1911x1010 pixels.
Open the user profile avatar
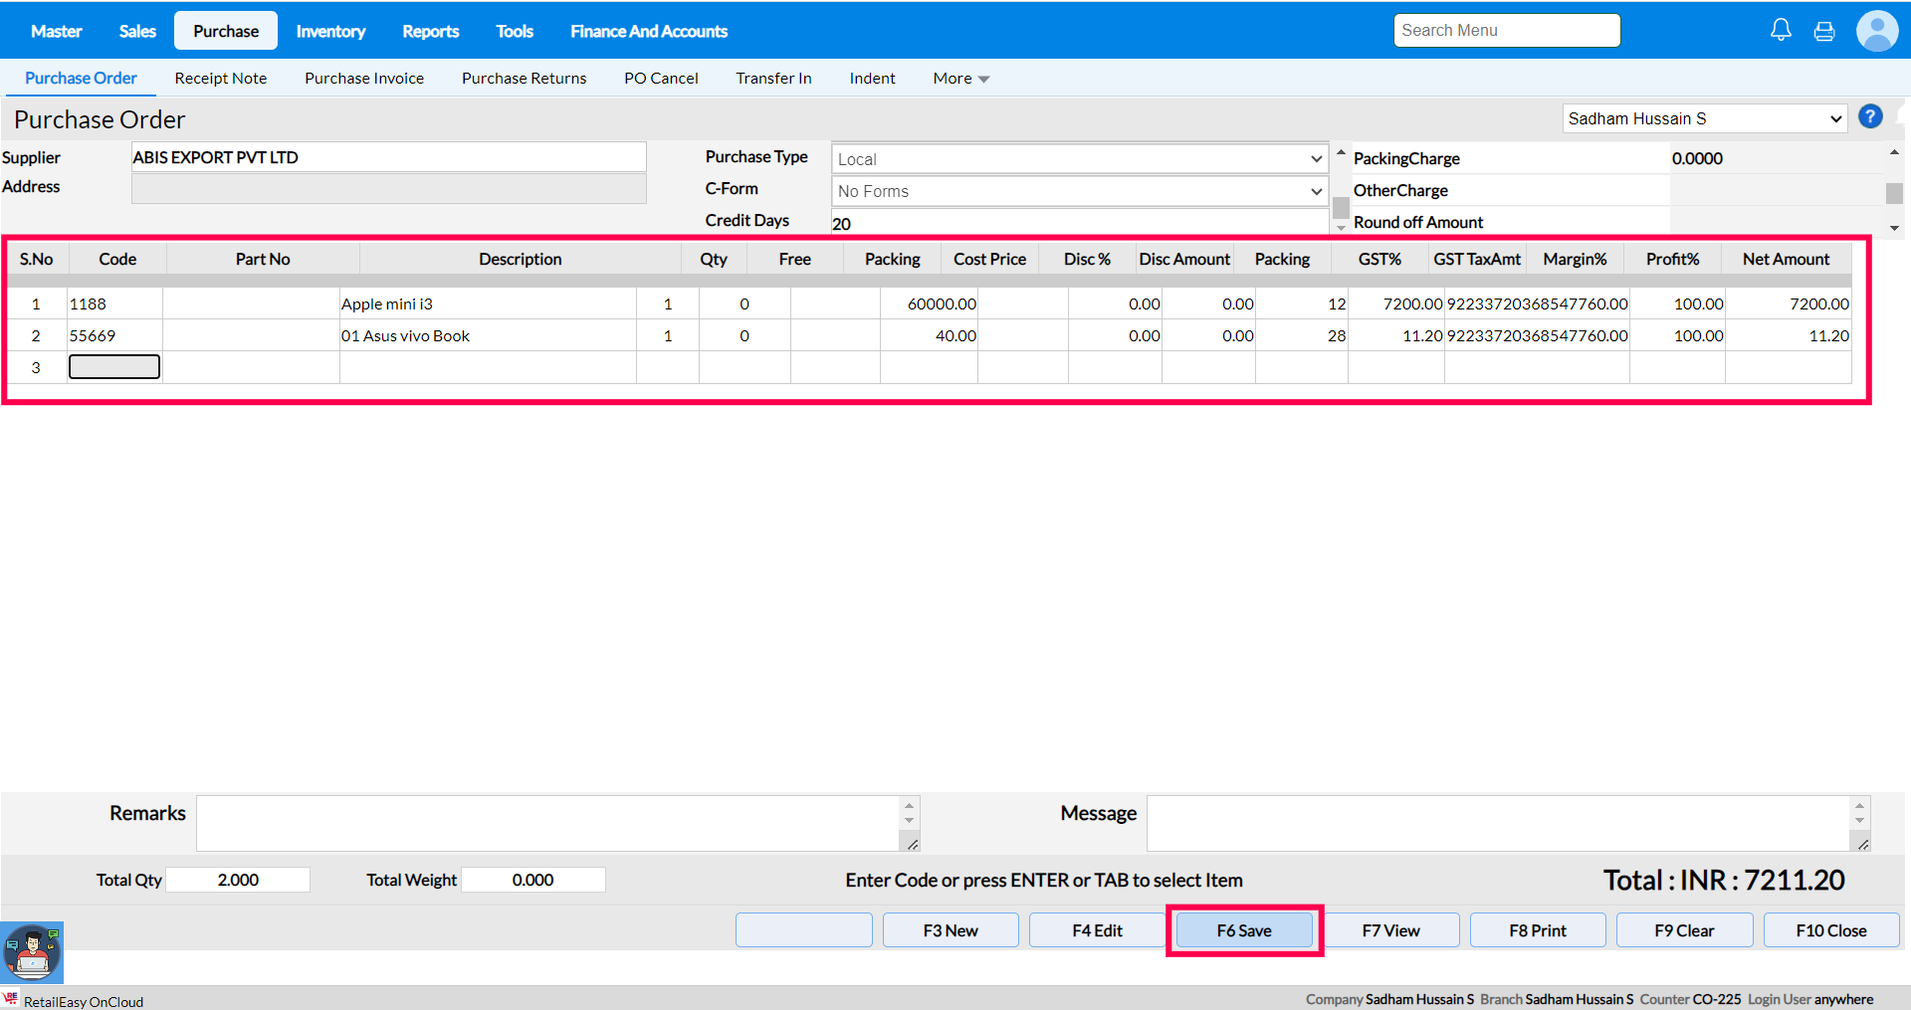1877,31
